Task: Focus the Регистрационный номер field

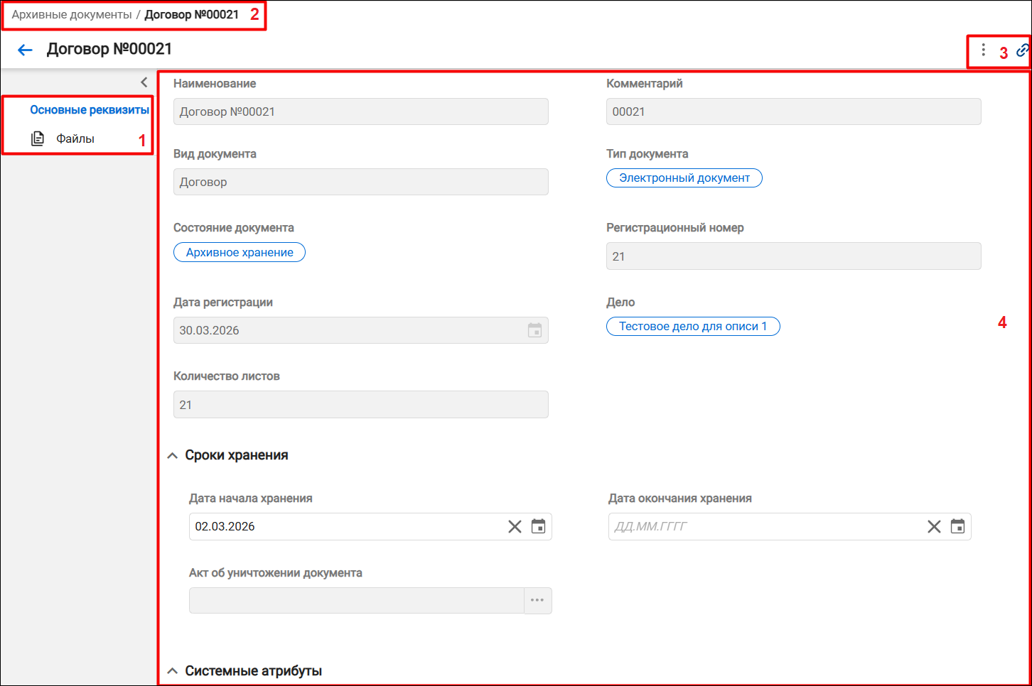Action: [793, 256]
